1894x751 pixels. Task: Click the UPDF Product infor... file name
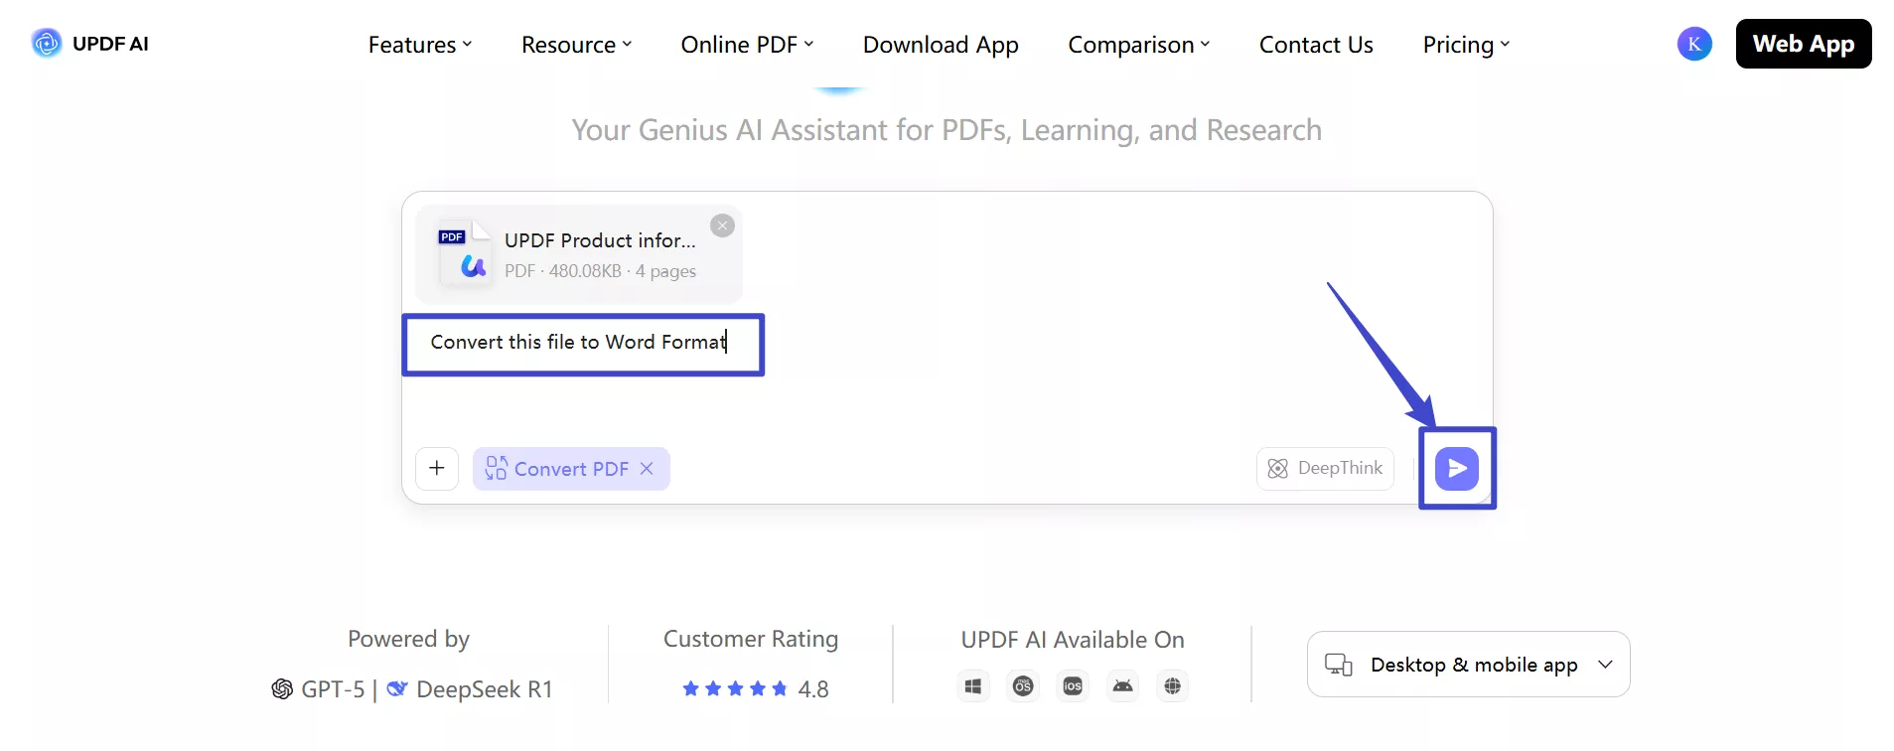600,240
